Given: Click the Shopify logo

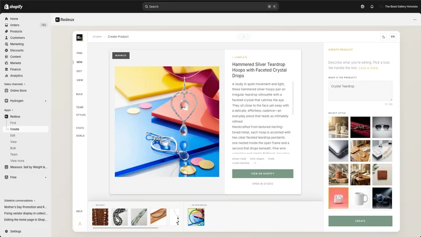Looking at the screenshot, I should tap(14, 6).
